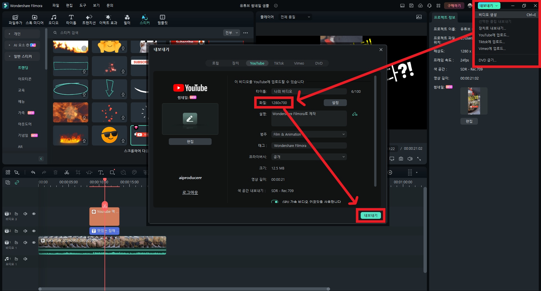This screenshot has height=291, width=541.
Task: Mute video track 2 speaker
Action: pyautogui.click(x=25, y=231)
